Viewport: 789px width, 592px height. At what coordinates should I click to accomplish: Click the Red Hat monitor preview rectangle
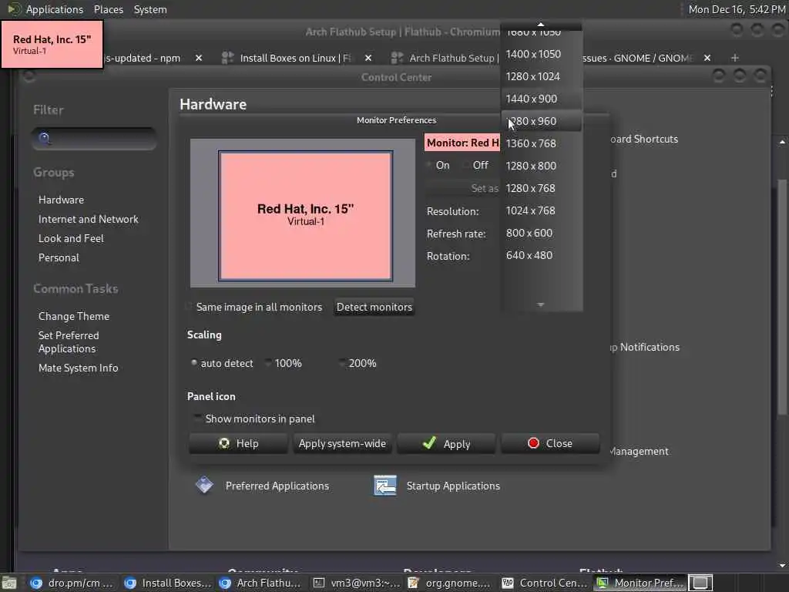click(305, 216)
